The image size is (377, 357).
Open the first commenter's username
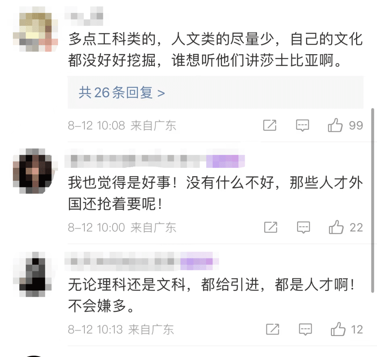tap(84, 16)
